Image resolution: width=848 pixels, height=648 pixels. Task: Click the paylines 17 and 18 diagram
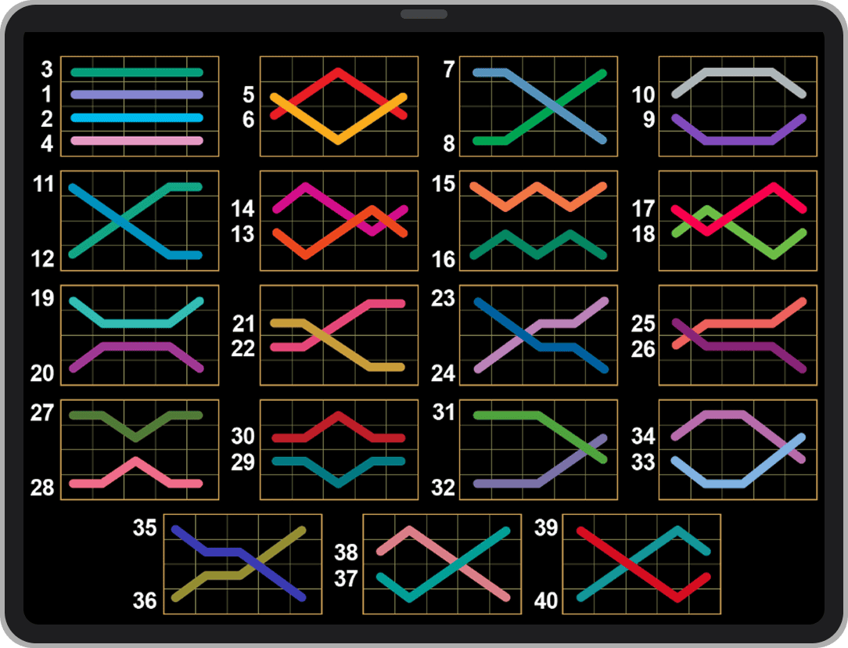point(738,221)
